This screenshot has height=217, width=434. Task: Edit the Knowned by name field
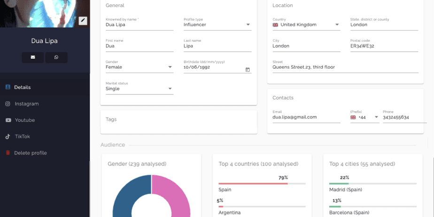139,24
